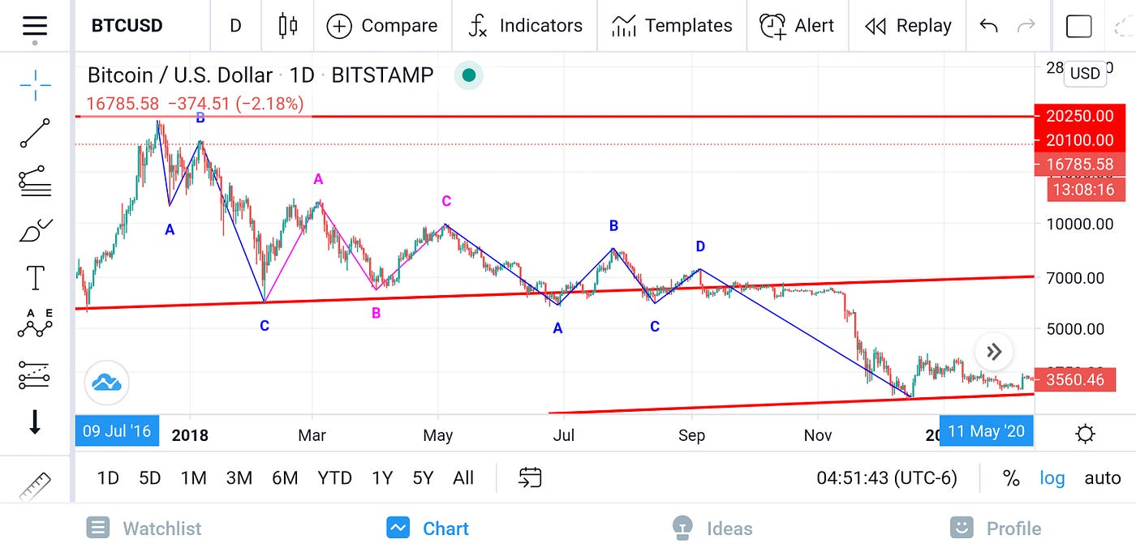This screenshot has height=552, width=1136.
Task: Enable percentage scale mode
Action: click(x=1012, y=478)
